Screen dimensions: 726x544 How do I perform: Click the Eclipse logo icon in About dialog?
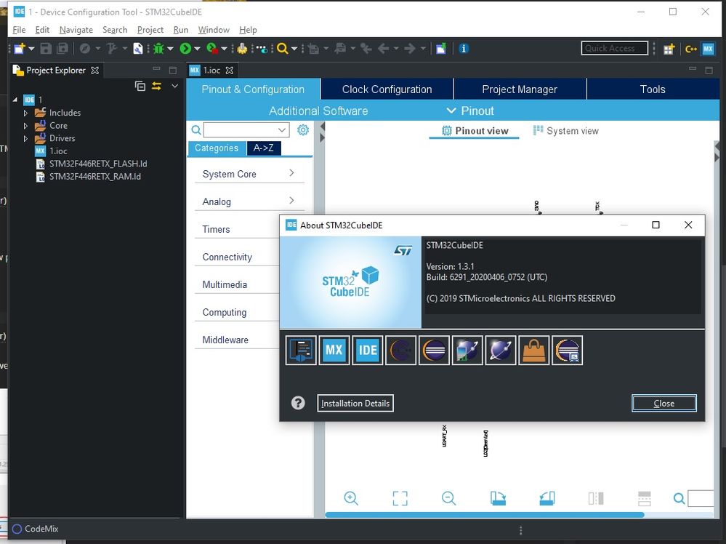pos(434,350)
